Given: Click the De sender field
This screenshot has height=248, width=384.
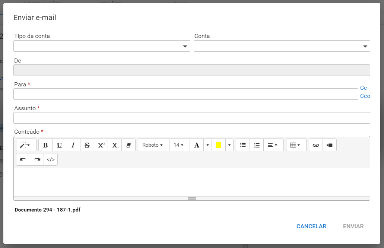Looking at the screenshot, I should coord(192,70).
